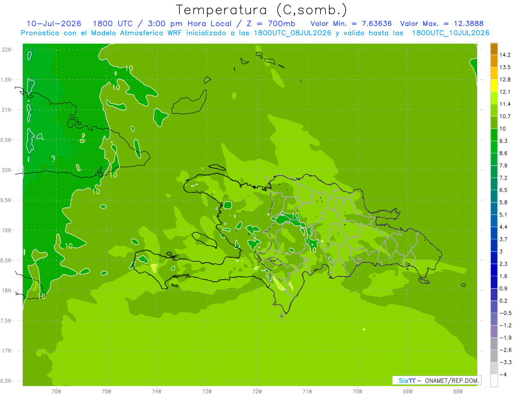The image size is (514, 397).
Task: Click 'Valor Max. = 12.3888' text
Action: (x=442, y=24)
